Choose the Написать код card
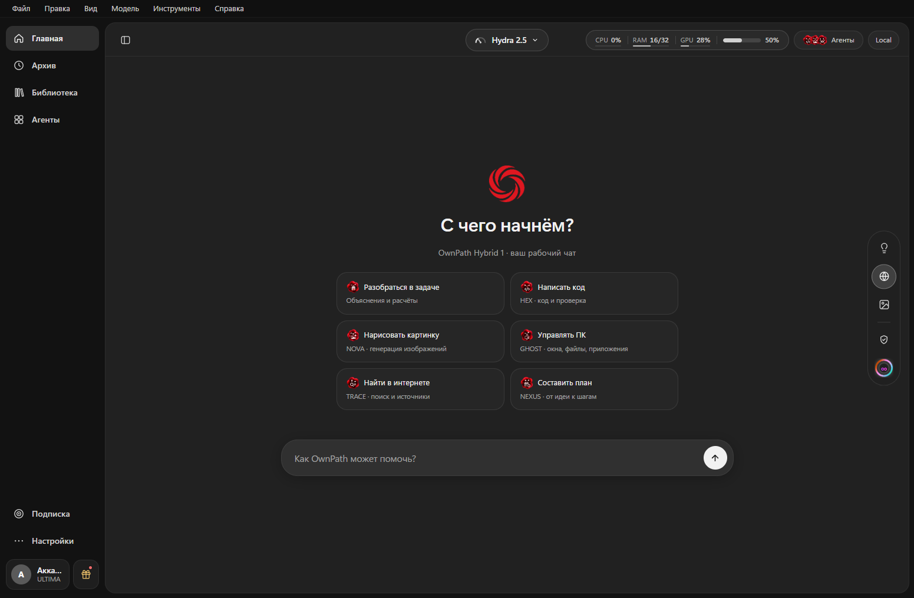This screenshot has width=914, height=598. 594,293
